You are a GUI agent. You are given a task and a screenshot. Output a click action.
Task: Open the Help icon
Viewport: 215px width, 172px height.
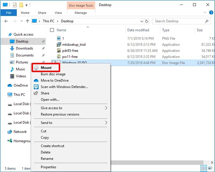click(x=211, y=13)
